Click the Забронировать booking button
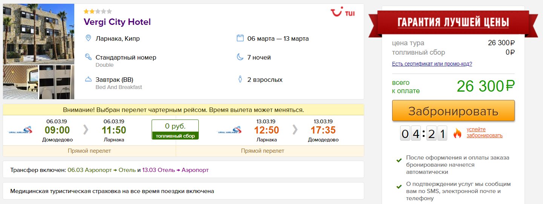543x204 pixels. pos(453,111)
